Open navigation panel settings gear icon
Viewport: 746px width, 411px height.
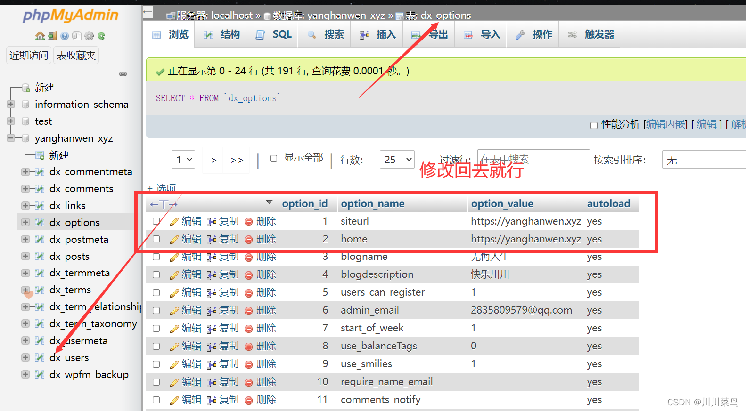click(x=89, y=36)
